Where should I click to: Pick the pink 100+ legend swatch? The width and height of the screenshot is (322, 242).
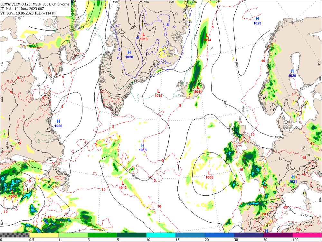click(307, 235)
